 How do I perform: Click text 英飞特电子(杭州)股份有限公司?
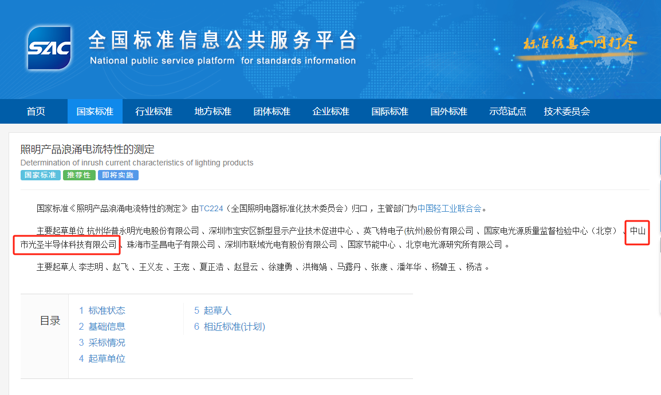pos(418,231)
